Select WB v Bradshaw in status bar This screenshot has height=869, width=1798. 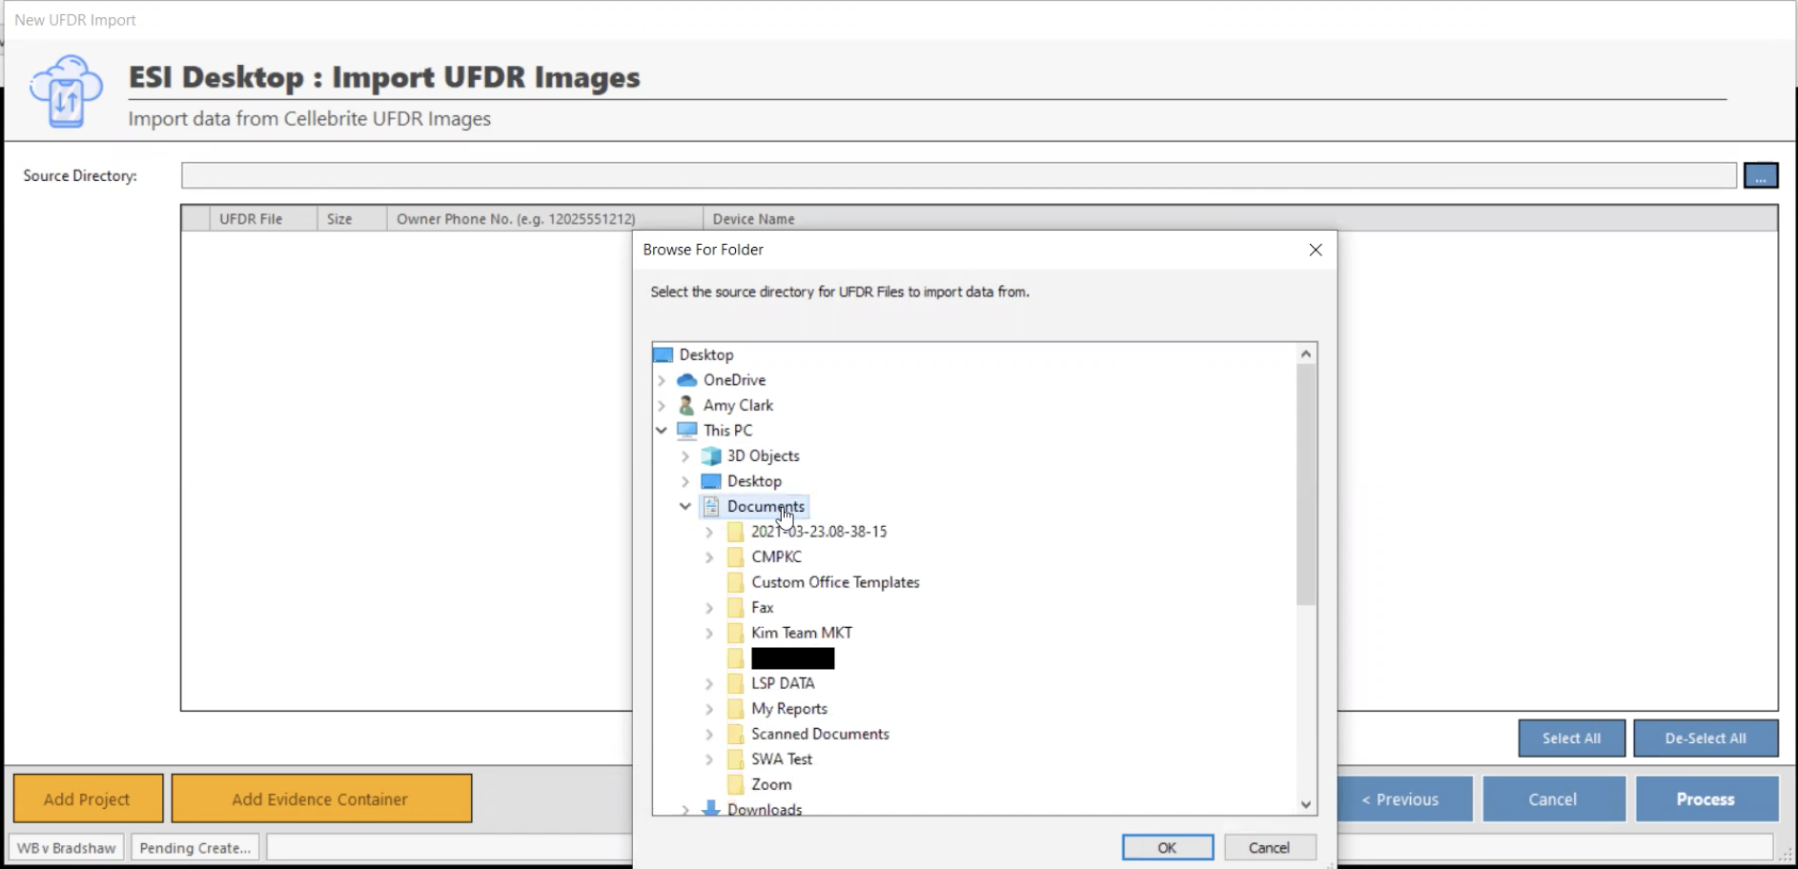(67, 847)
